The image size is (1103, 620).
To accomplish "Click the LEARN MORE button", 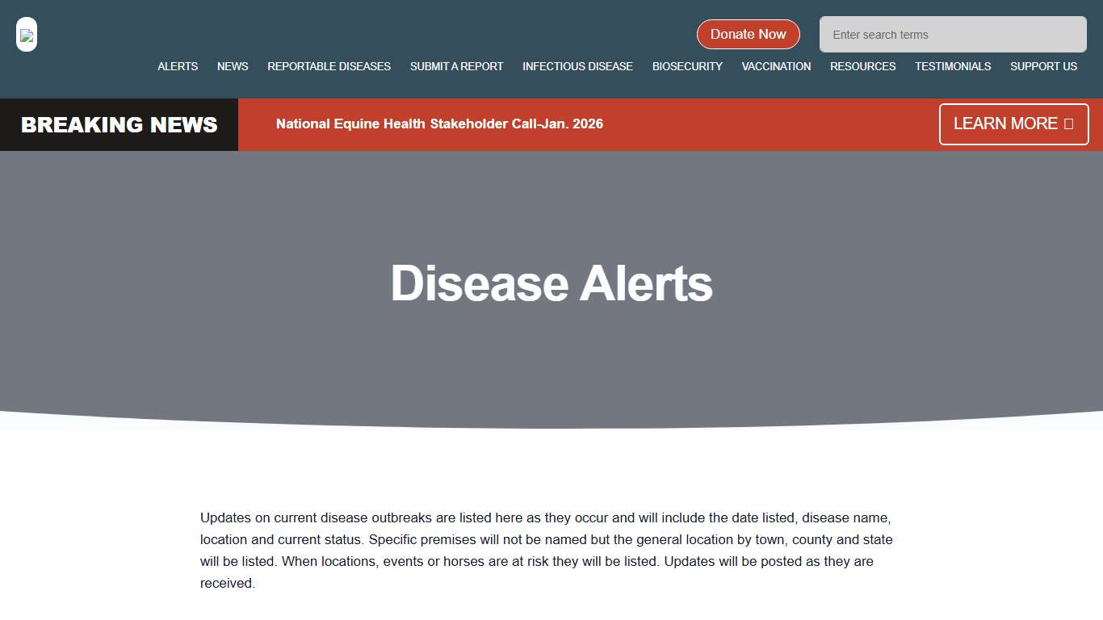I will 1013,124.
